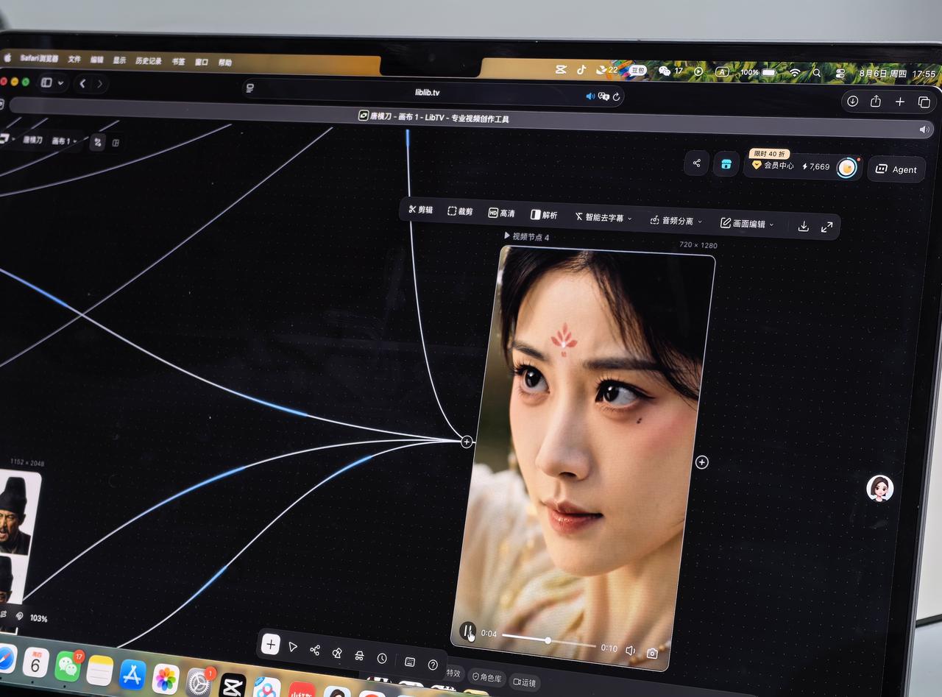Open the assistant avatar at right edge
This screenshot has width=942, height=697.
[x=879, y=488]
